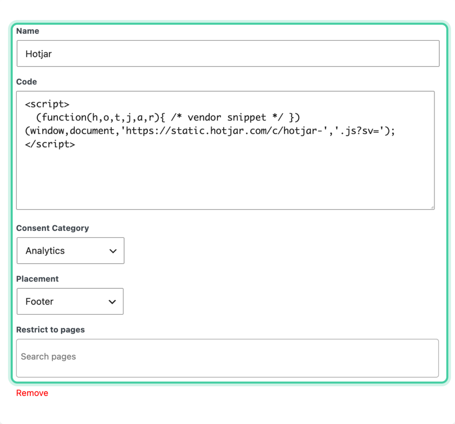Click the function(h,o,t,j,a,r) code line

[x=168, y=118]
